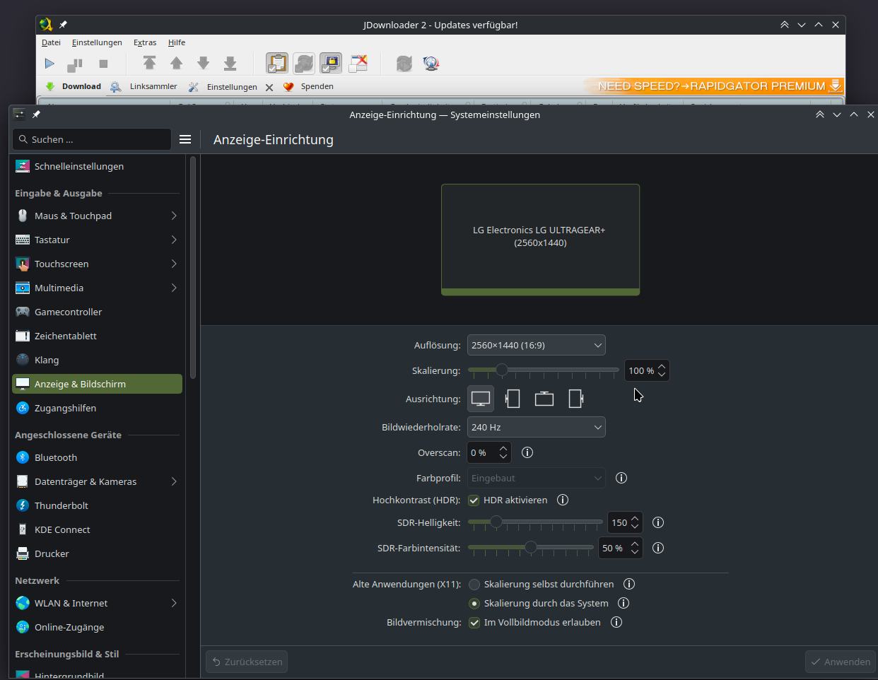
Task: Open Maus & Touchpad settings
Action: click(97, 216)
